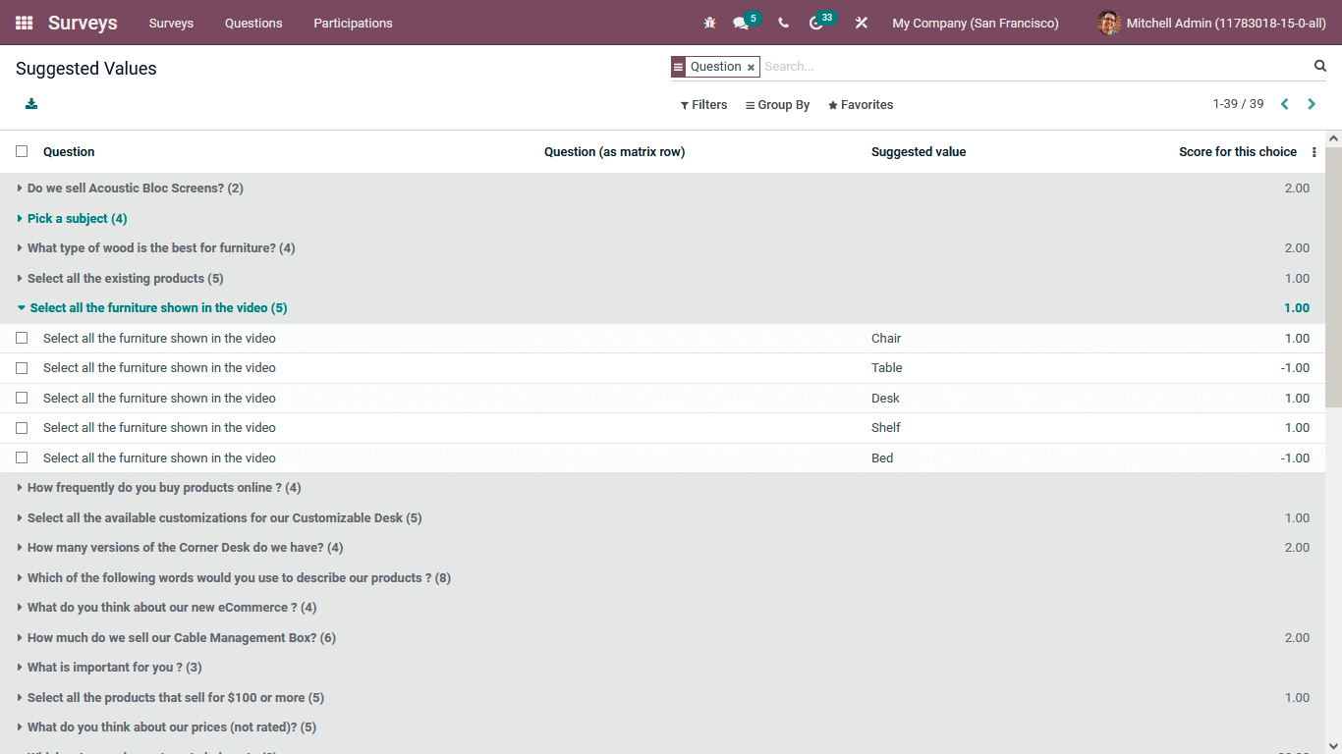Check the Chair row checkbox
1342x754 pixels.
coord(22,338)
